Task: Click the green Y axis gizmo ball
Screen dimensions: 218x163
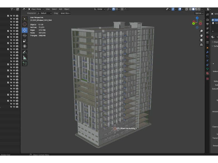Action: pyautogui.click(x=193, y=24)
